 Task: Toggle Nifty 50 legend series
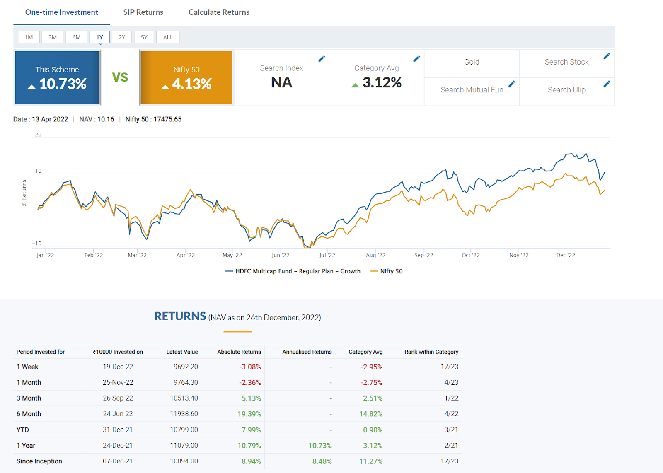pos(387,271)
